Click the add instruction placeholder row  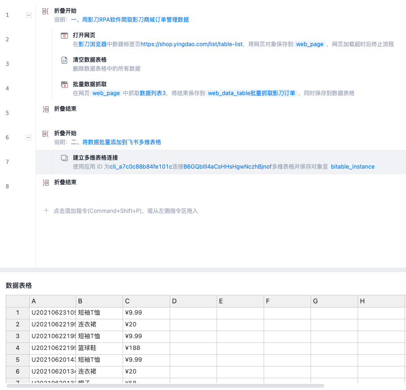pos(125,211)
